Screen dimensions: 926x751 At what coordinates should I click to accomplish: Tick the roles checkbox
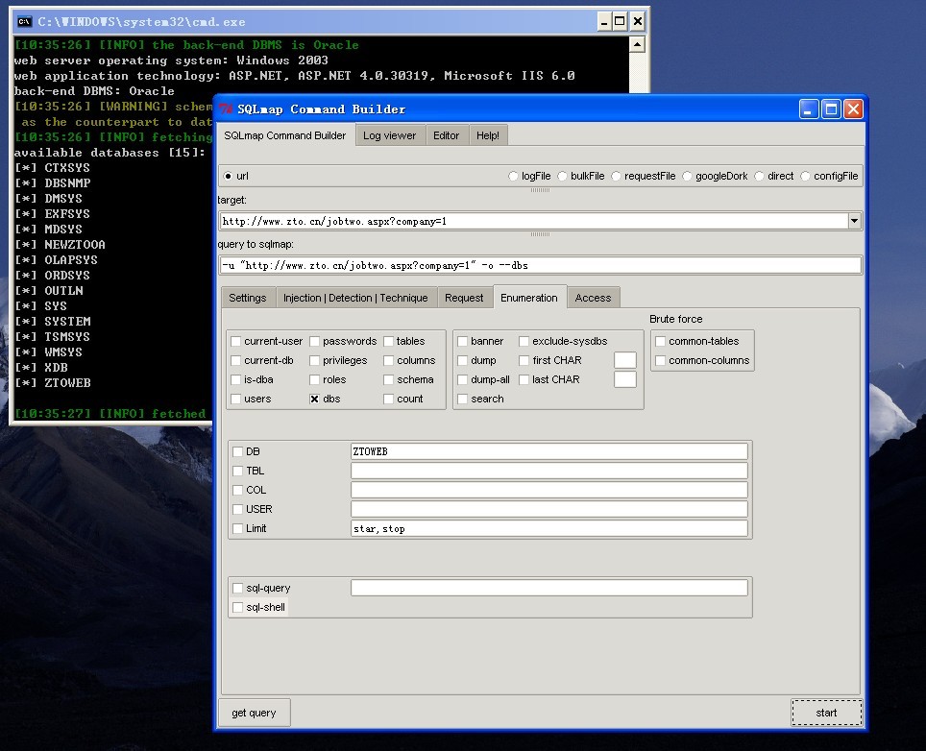pos(315,379)
